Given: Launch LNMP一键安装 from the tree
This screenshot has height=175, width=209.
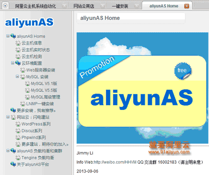Looking at the screenshot, I should [x=40, y=104].
